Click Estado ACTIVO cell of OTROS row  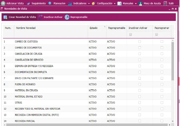point(97,103)
